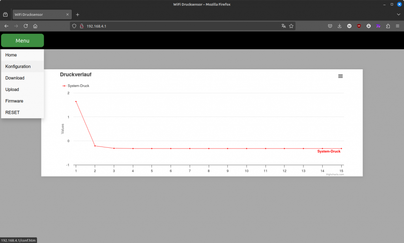The image size is (404, 243).
Task: Reload the current page
Action: click(26, 26)
